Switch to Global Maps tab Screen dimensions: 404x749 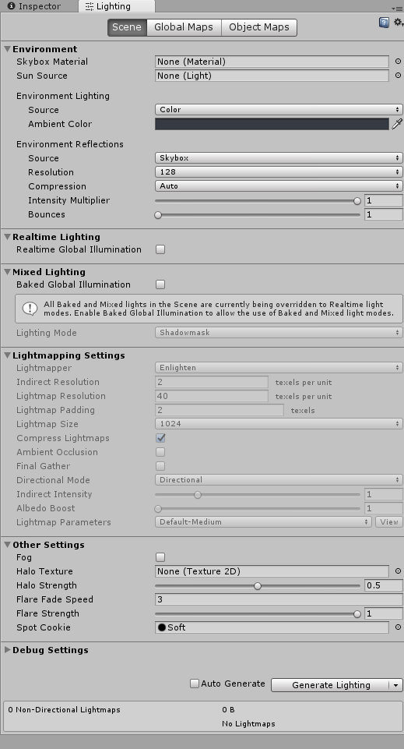point(184,27)
